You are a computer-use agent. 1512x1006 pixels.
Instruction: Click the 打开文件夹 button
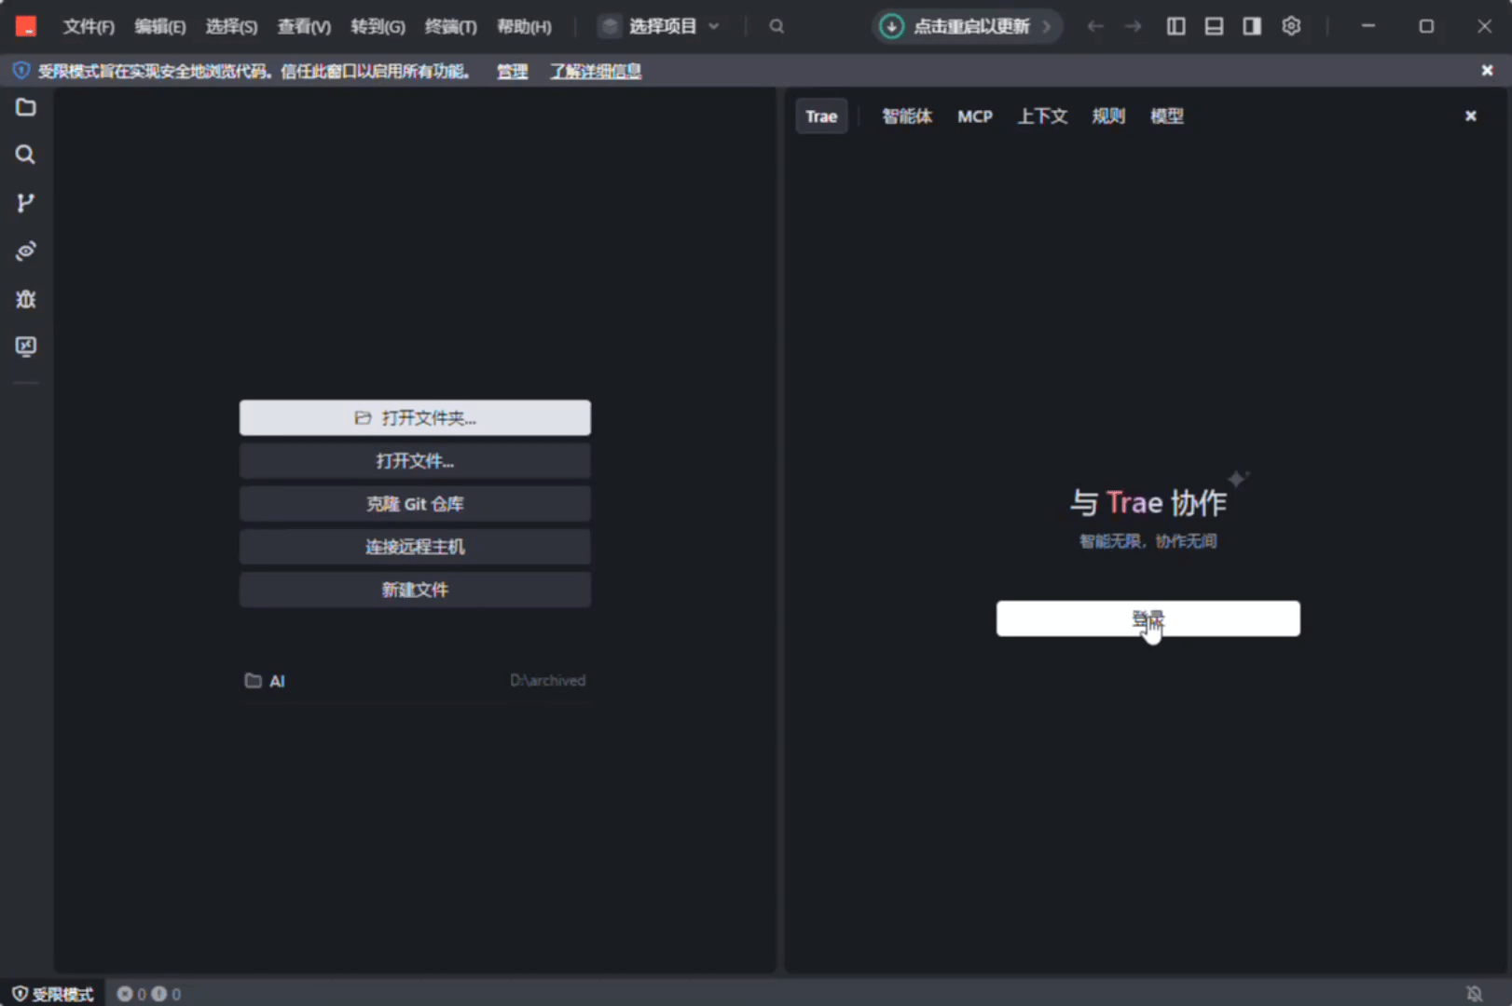click(415, 418)
